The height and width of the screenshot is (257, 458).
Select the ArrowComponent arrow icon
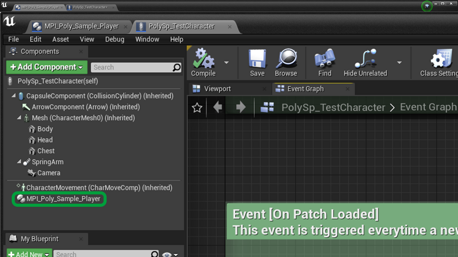[26, 107]
